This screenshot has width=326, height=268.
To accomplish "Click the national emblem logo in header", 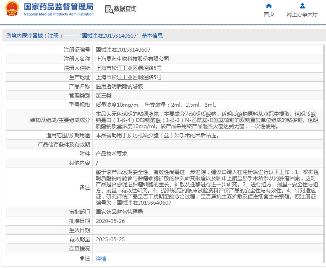I will (11, 9).
